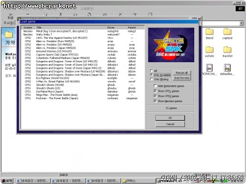
Task: Click the Rescan all button
Action: 182,73
